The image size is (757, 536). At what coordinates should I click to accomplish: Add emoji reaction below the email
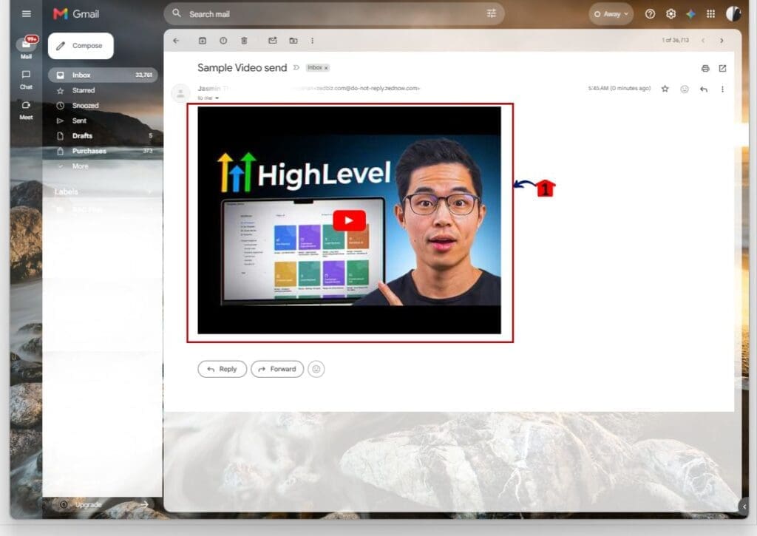coord(316,369)
